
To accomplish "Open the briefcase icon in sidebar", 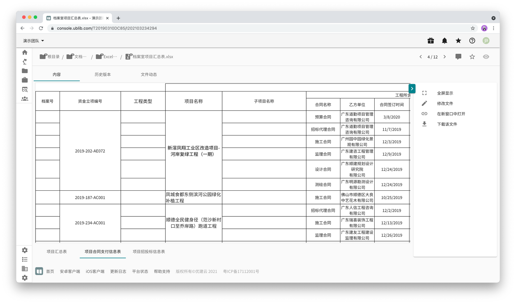I will coord(25,80).
